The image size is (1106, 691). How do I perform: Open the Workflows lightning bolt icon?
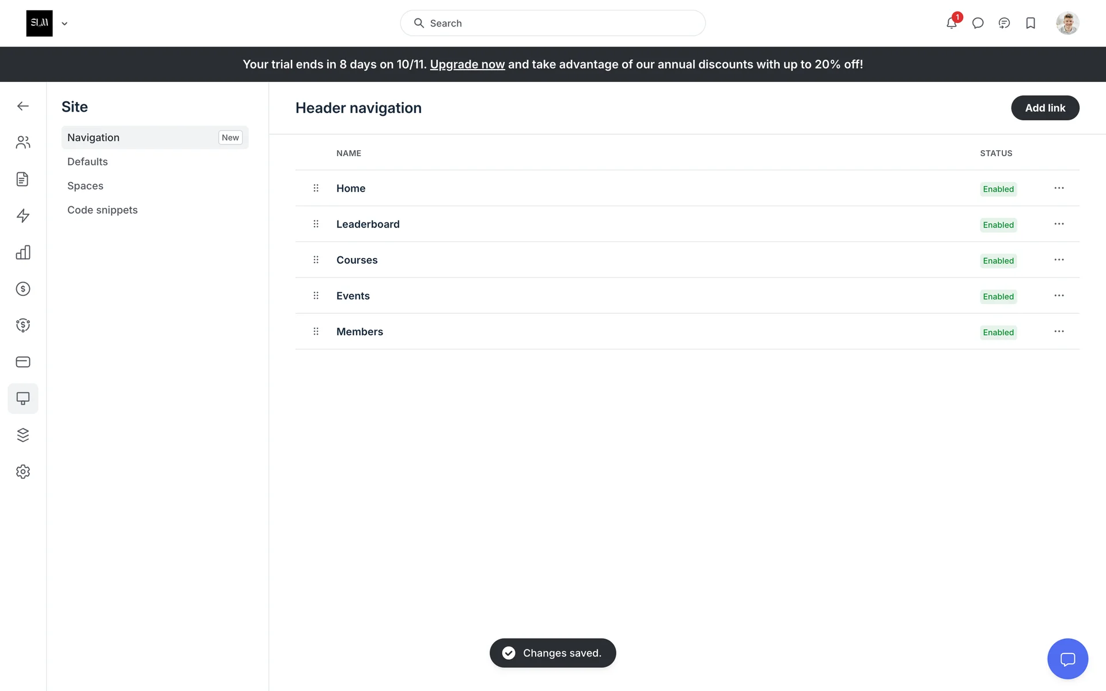pyautogui.click(x=23, y=215)
